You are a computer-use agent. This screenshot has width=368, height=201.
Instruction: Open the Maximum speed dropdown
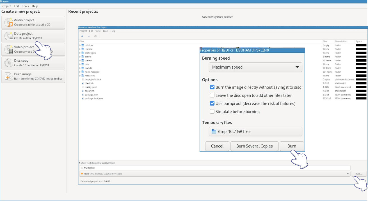[x=255, y=67]
